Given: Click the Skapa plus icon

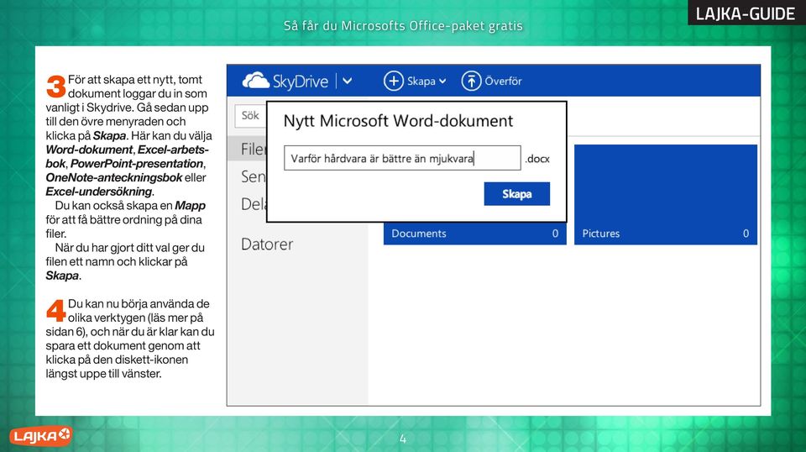Looking at the screenshot, I should click(393, 81).
